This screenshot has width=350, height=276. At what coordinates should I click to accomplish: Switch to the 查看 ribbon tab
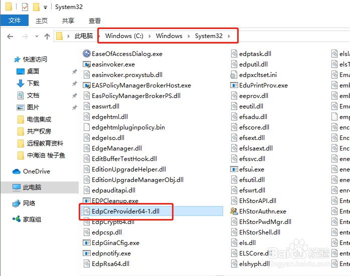click(95, 20)
